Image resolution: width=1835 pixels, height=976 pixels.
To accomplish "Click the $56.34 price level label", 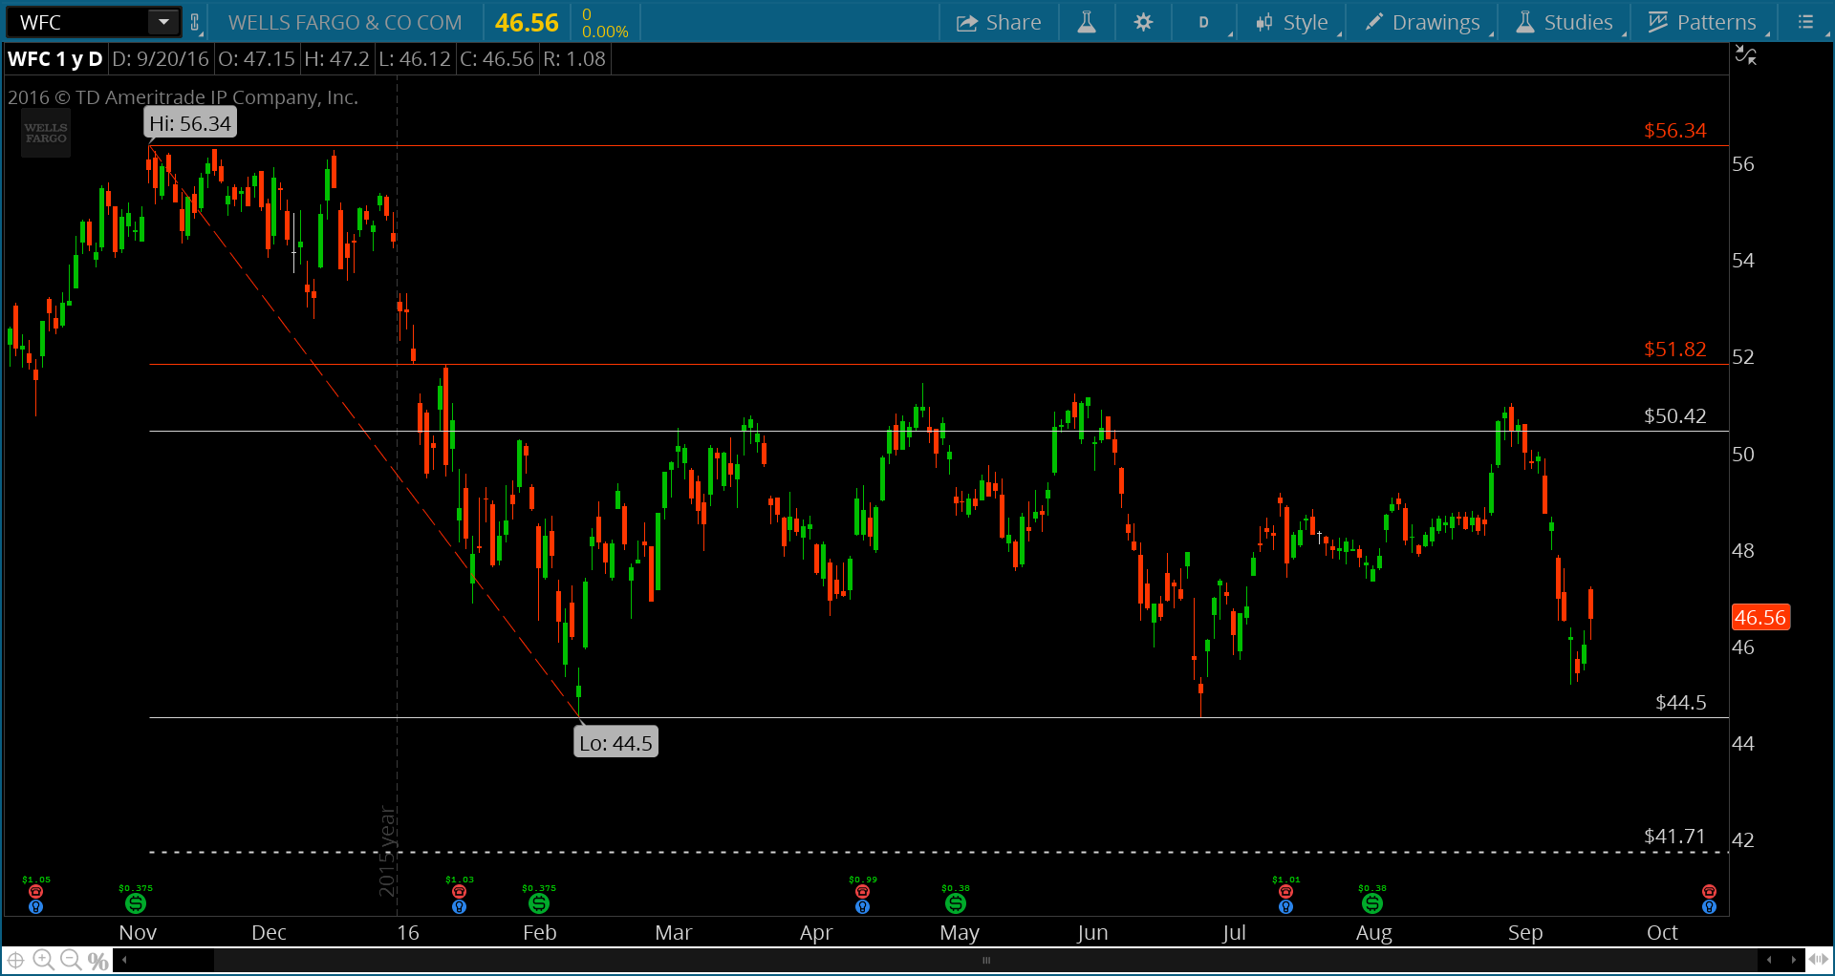I will 1674,130.
